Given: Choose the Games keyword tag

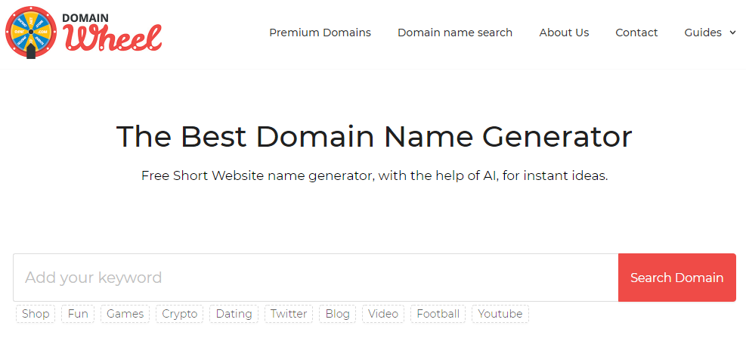Looking at the screenshot, I should (x=125, y=314).
